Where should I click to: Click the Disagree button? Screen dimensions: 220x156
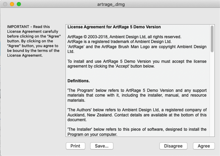point(173,146)
